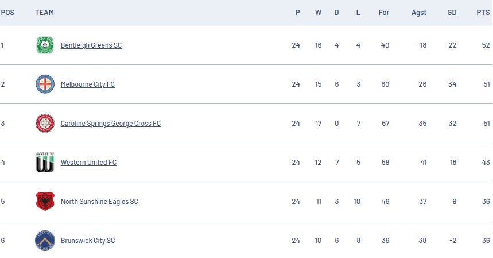Click the TEAM column header
Viewport: 493px width, 258px height.
pyautogui.click(x=44, y=13)
